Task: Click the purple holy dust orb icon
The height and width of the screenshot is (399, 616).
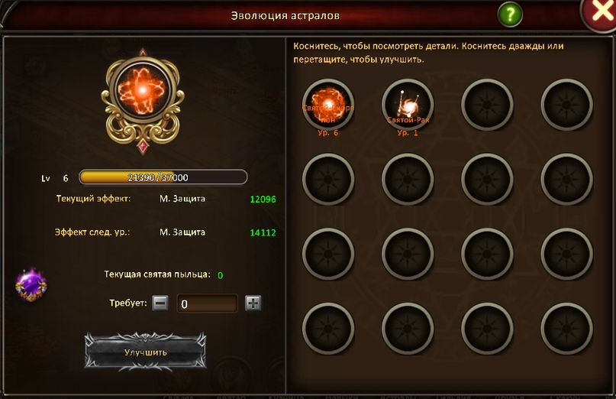Action: [x=31, y=285]
